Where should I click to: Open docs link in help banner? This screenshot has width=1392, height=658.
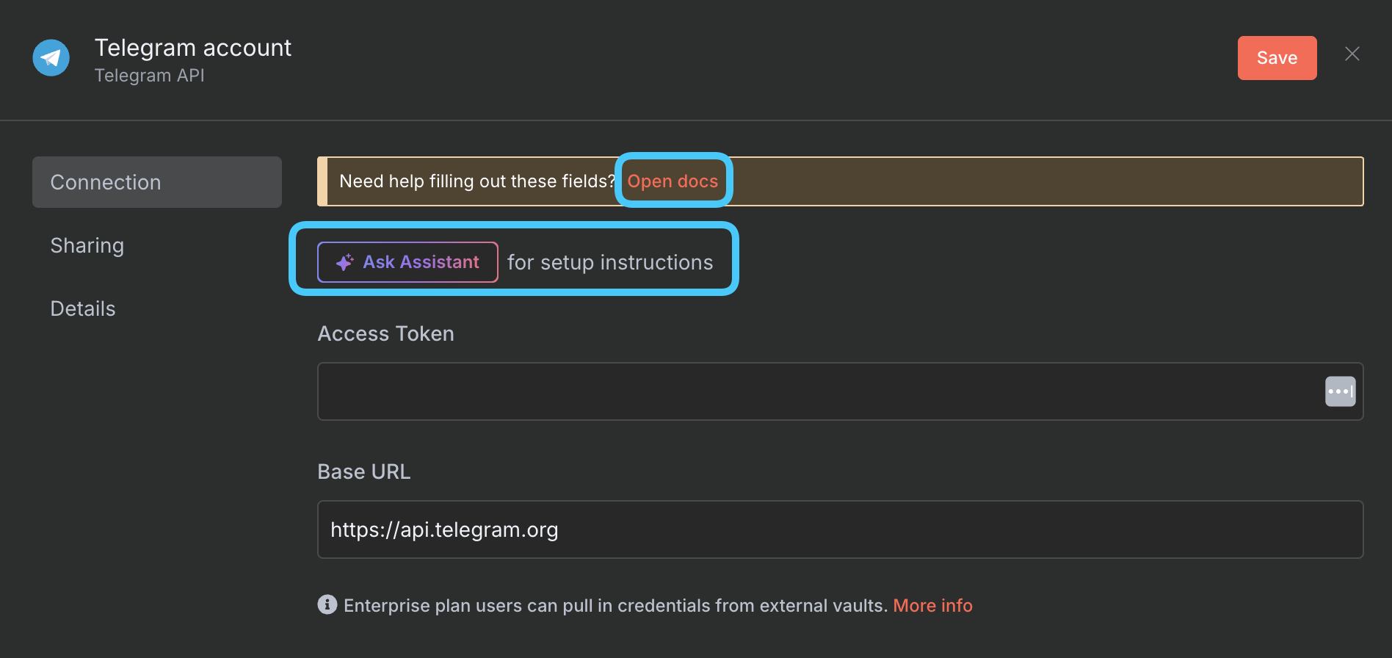click(673, 181)
